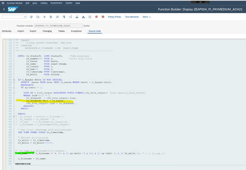Viewport: 246px width, 170px height.
Task: Click the SAP logo
Action: (x=13, y=9)
